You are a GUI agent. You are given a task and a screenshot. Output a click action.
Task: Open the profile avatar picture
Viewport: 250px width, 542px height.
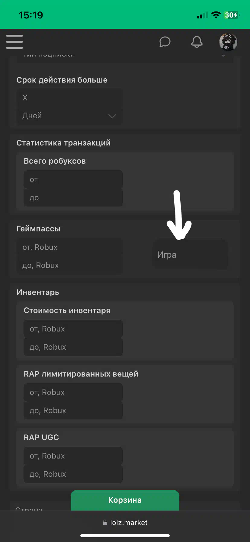click(228, 42)
